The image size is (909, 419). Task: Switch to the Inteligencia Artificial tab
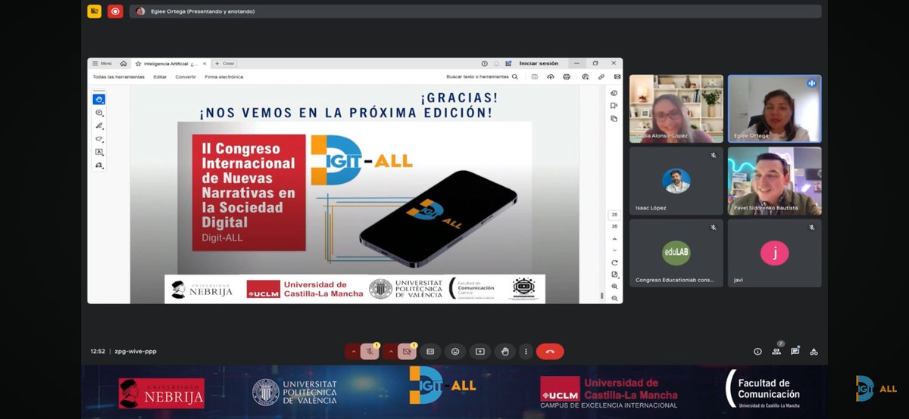(x=170, y=64)
